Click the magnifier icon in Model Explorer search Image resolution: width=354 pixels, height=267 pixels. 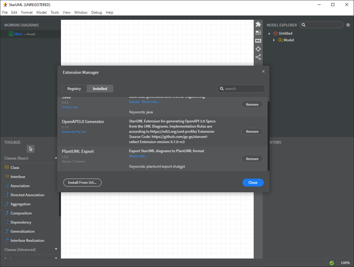(303, 25)
